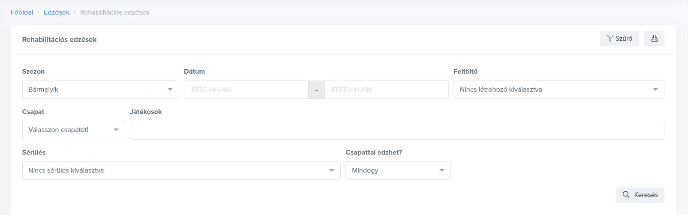Open the Szezon dropdown showing Bármelyik
This screenshot has width=688, height=215.
(x=100, y=90)
